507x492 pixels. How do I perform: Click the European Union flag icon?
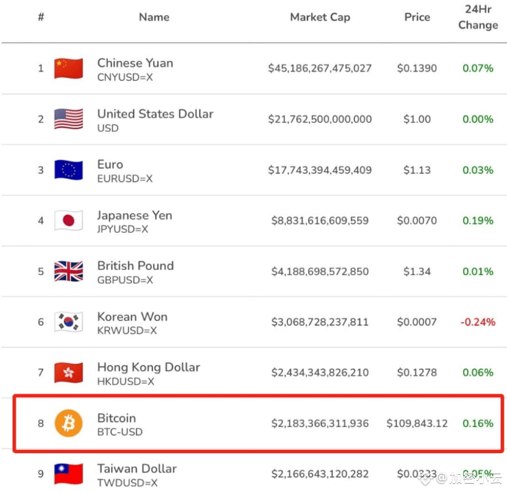click(x=69, y=170)
